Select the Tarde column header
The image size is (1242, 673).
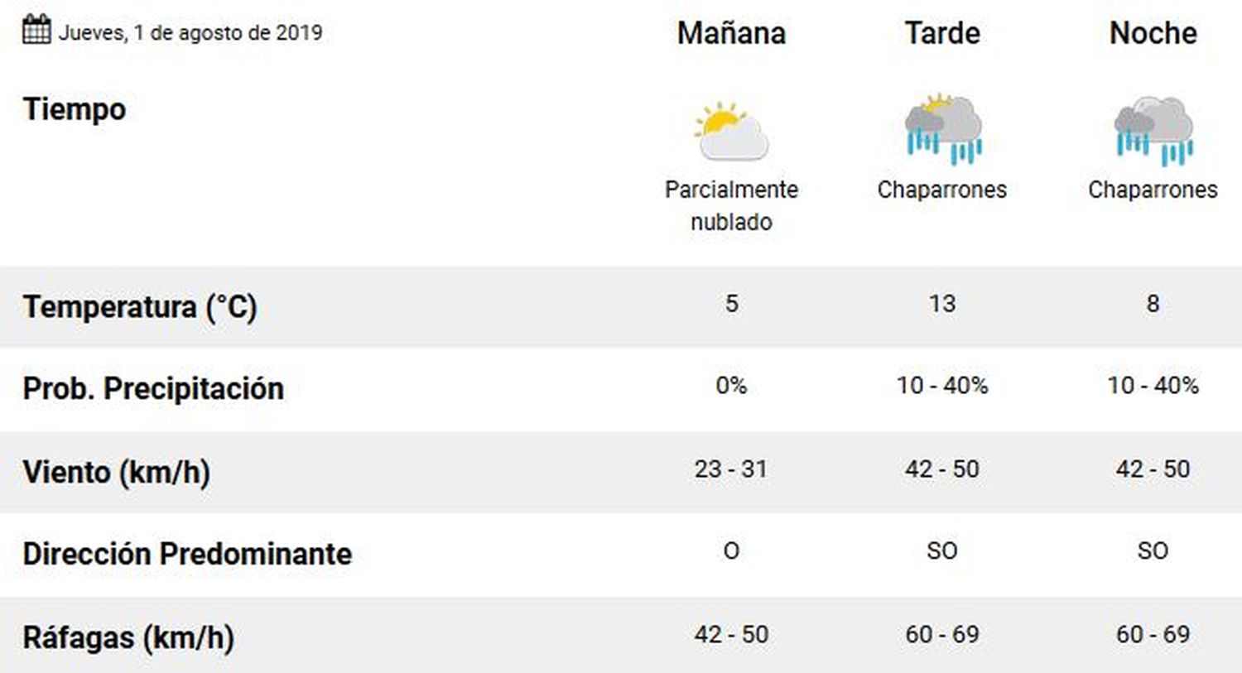(x=942, y=33)
